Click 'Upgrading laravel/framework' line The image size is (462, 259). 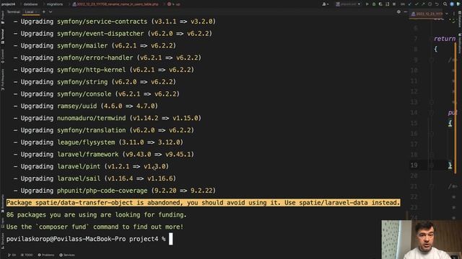pyautogui.click(x=104, y=155)
